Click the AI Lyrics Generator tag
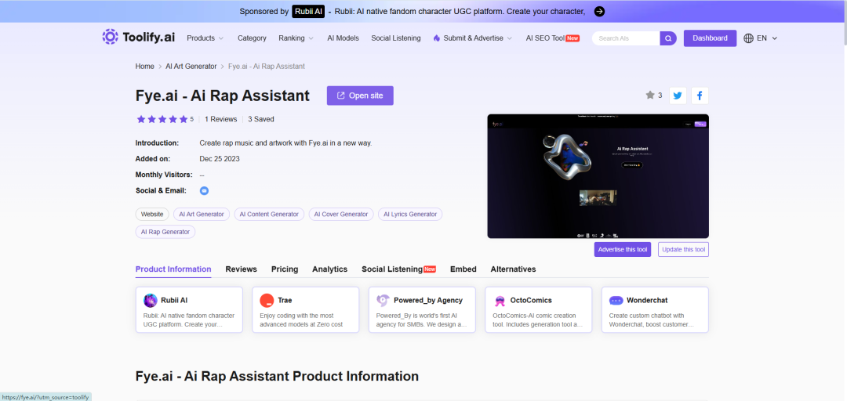 [410, 215]
